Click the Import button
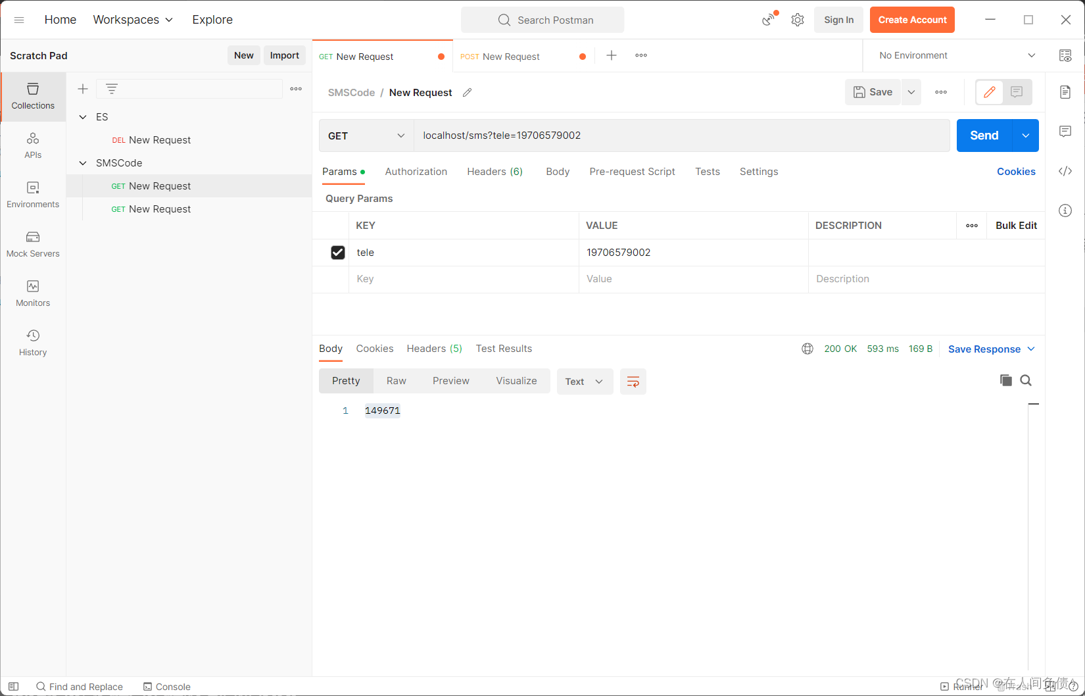The width and height of the screenshot is (1085, 696). (x=285, y=55)
